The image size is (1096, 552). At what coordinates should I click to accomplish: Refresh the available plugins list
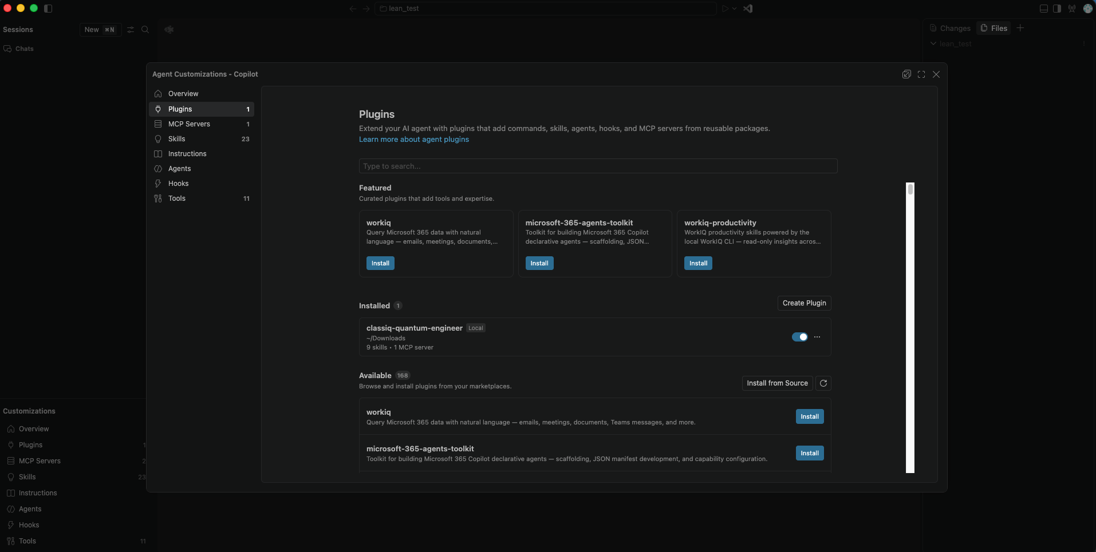[x=823, y=383]
